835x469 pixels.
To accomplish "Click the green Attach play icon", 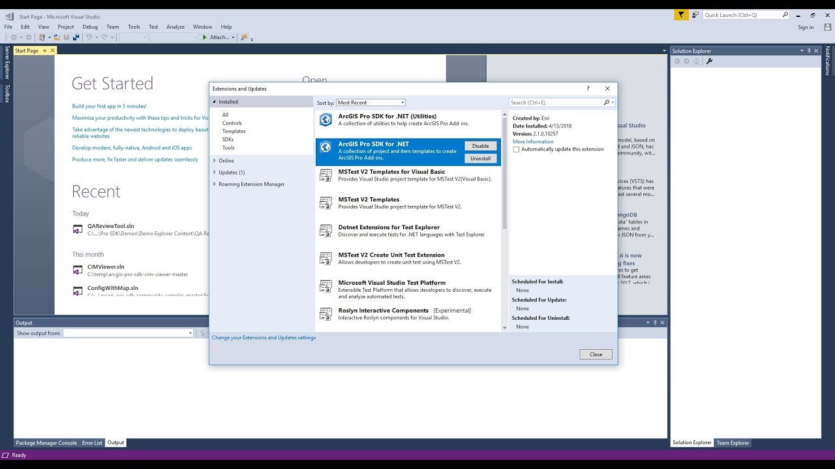I will 205,38.
